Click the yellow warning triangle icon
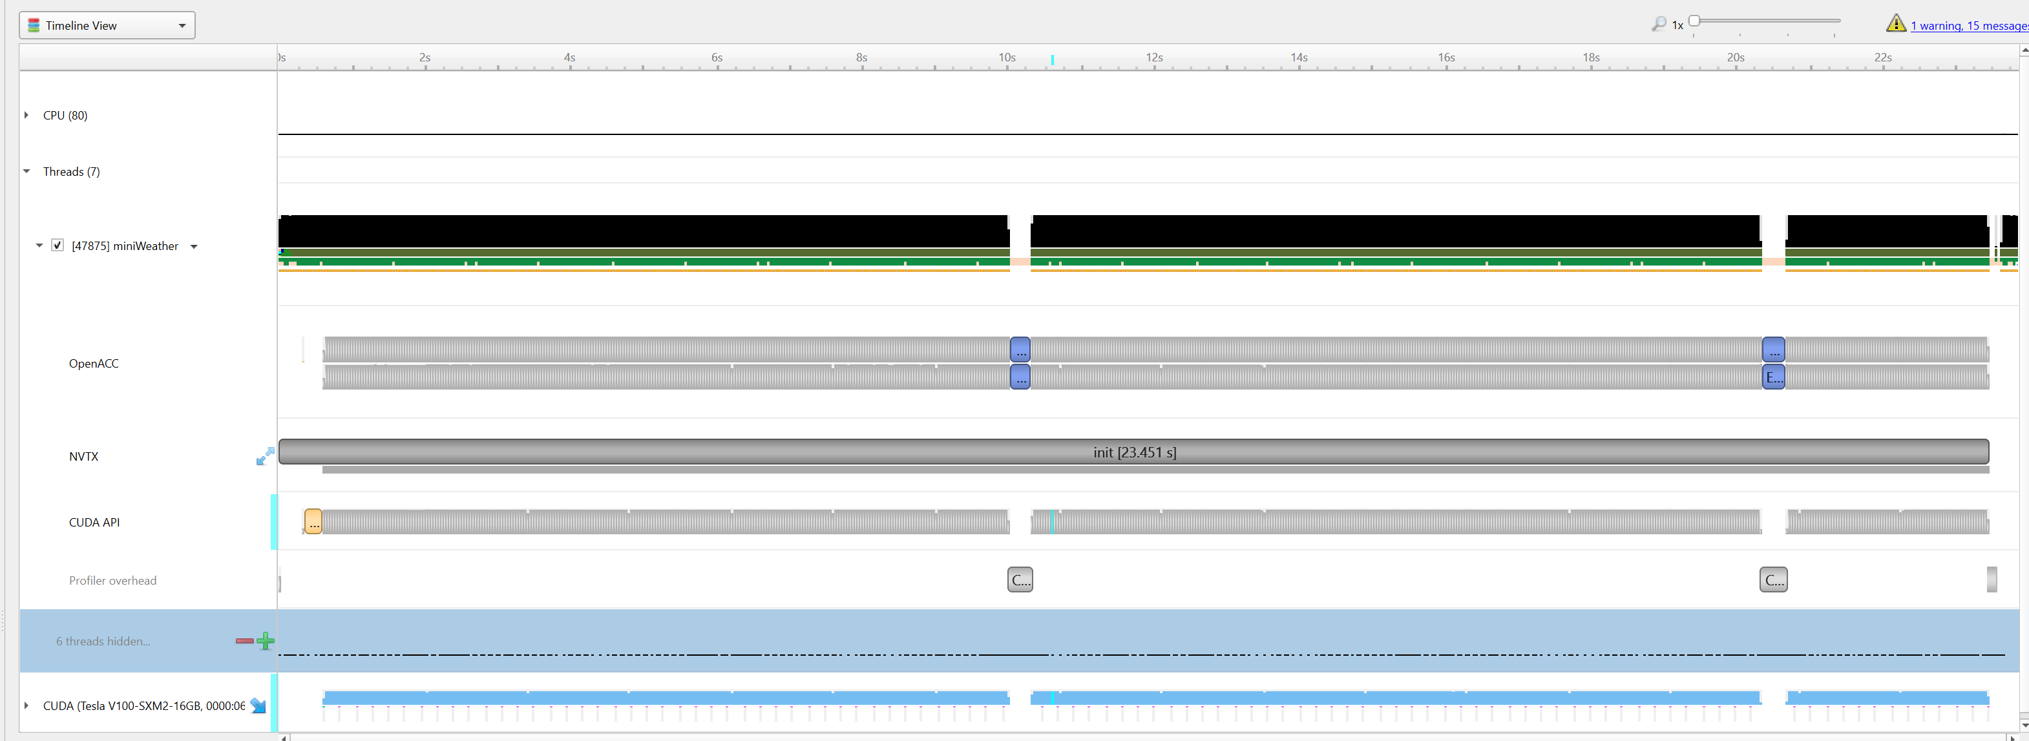 coord(1896,24)
